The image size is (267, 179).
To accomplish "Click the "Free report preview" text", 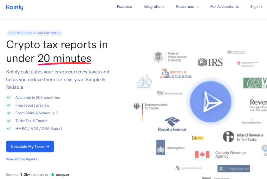I will click(32, 105).
